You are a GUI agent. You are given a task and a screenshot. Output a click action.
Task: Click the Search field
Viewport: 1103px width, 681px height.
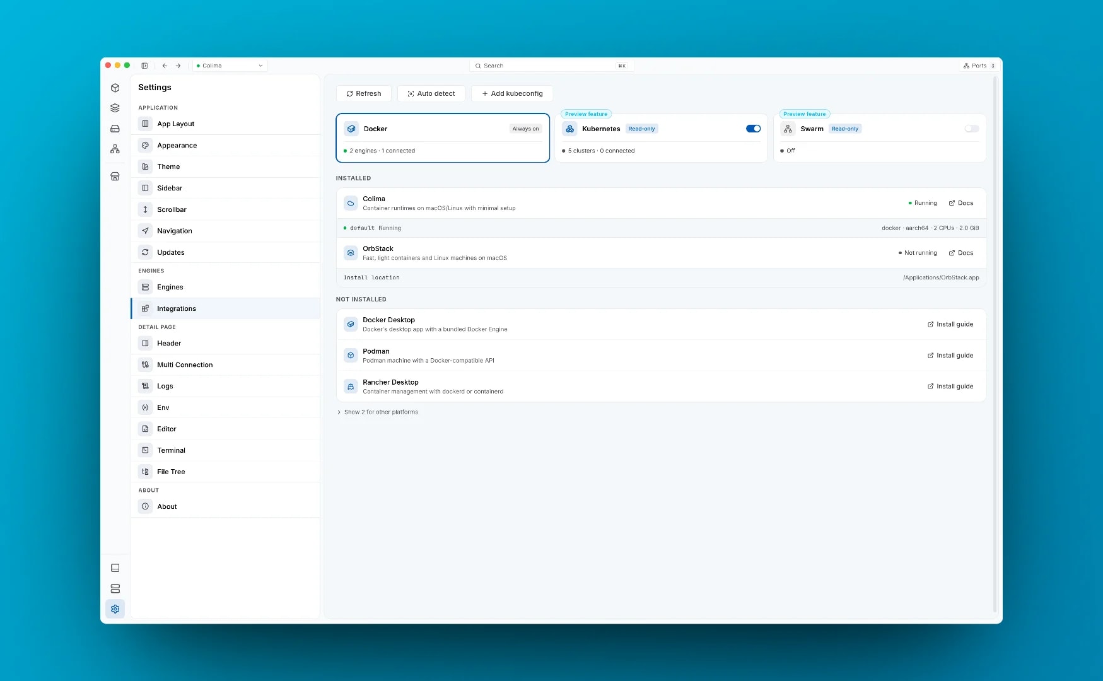pos(551,66)
